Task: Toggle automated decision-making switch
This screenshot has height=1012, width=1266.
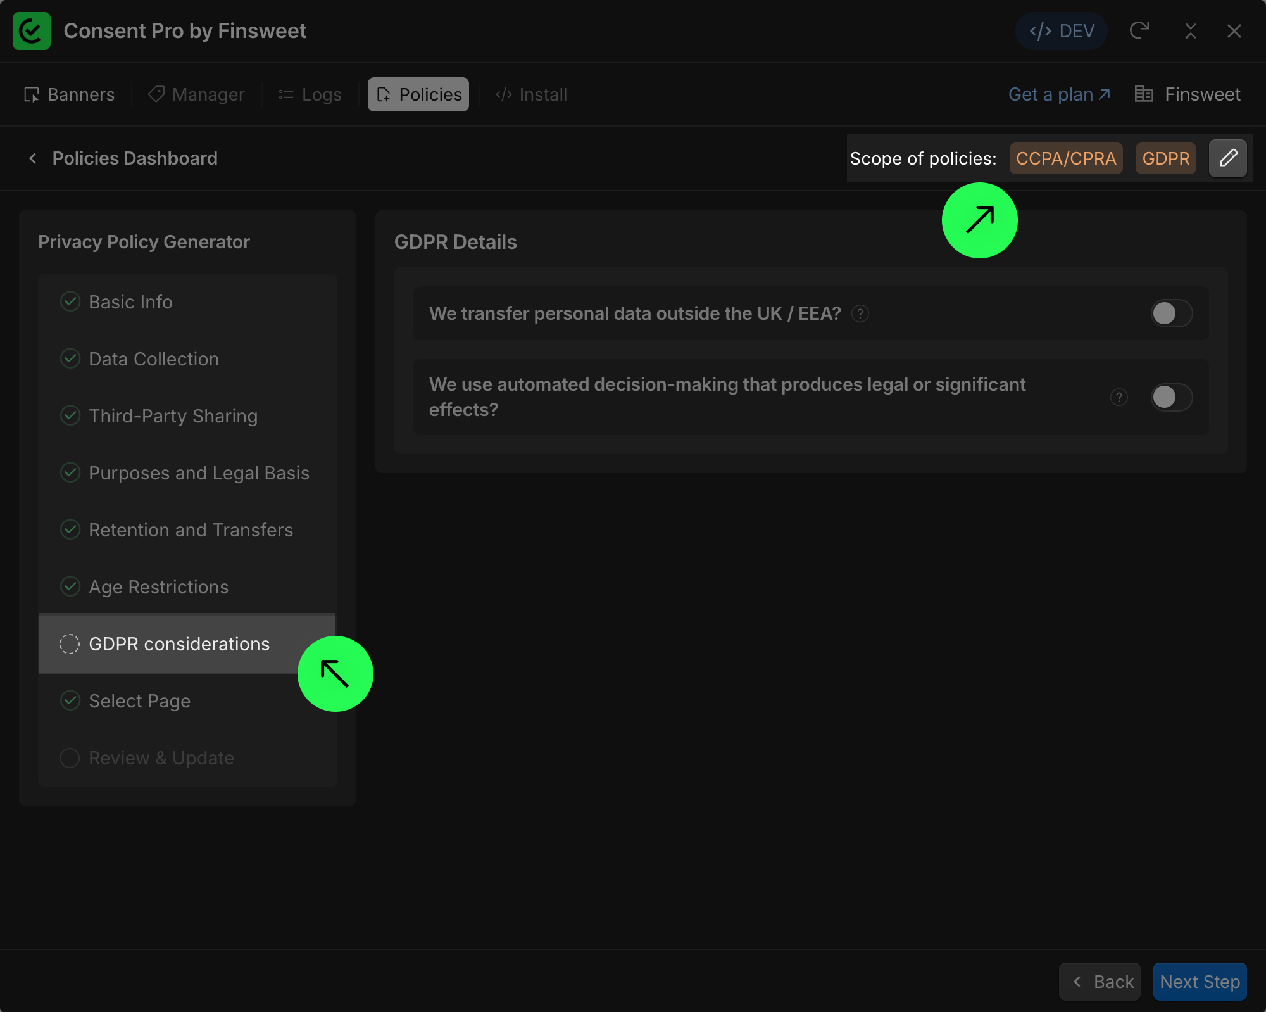Action: pos(1172,397)
